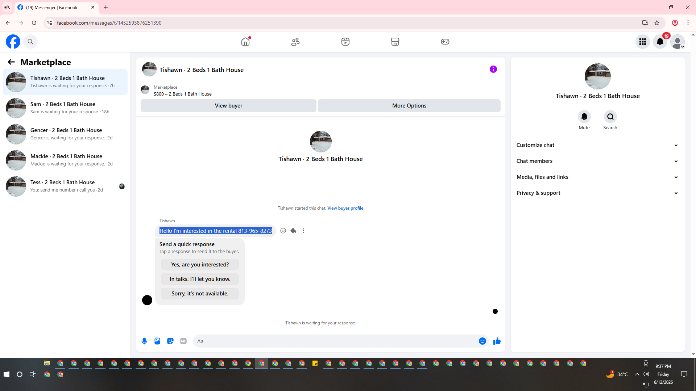
Task: Click the '$800 – 2 Beds 1 Bath House' listing text
Action: 183,94
